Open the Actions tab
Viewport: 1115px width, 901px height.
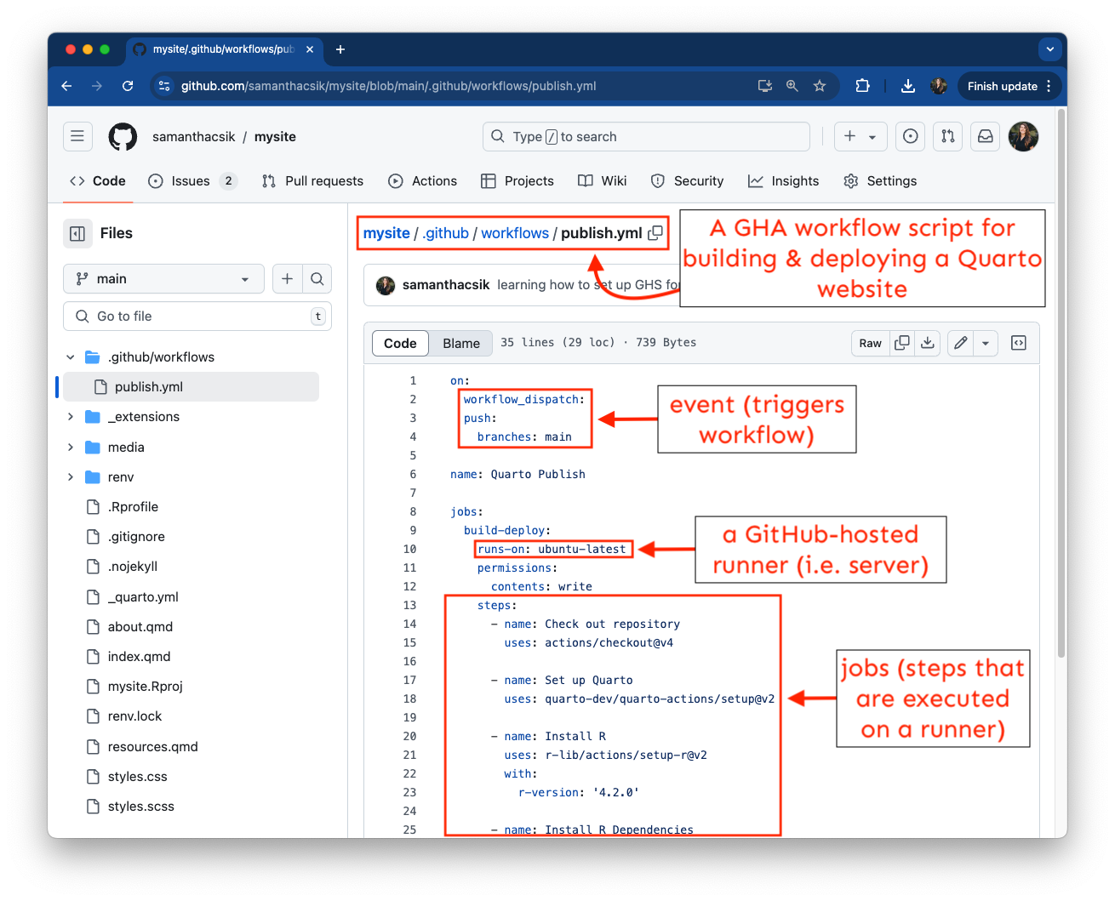coord(423,181)
